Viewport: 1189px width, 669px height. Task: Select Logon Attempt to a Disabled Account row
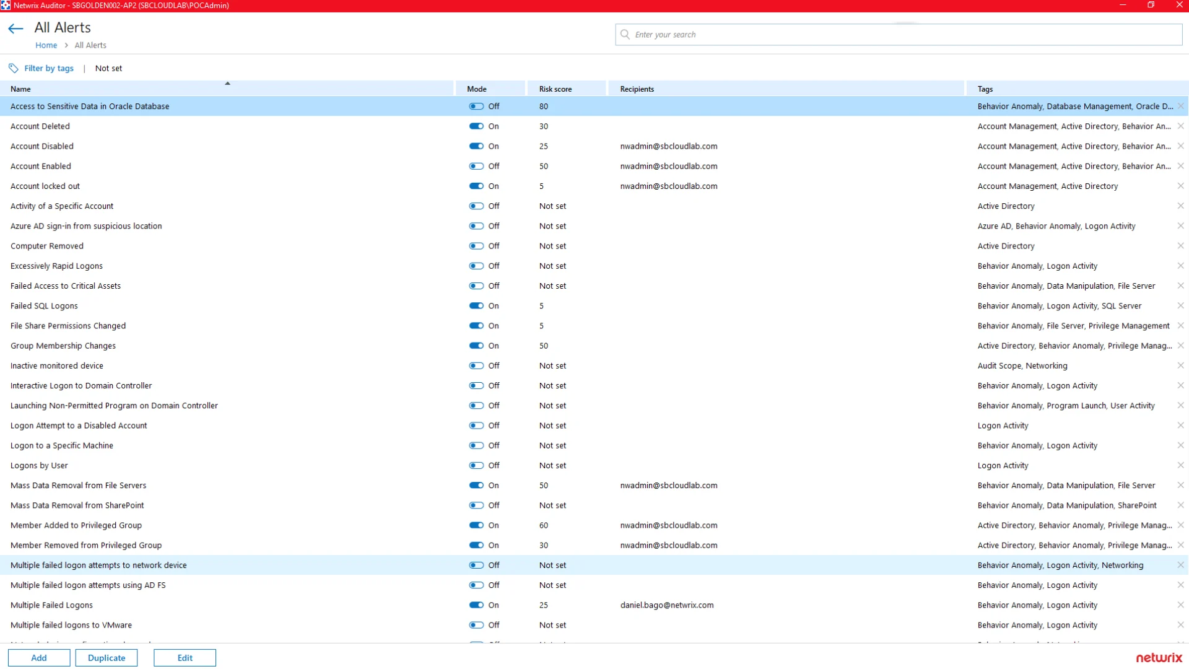594,426
